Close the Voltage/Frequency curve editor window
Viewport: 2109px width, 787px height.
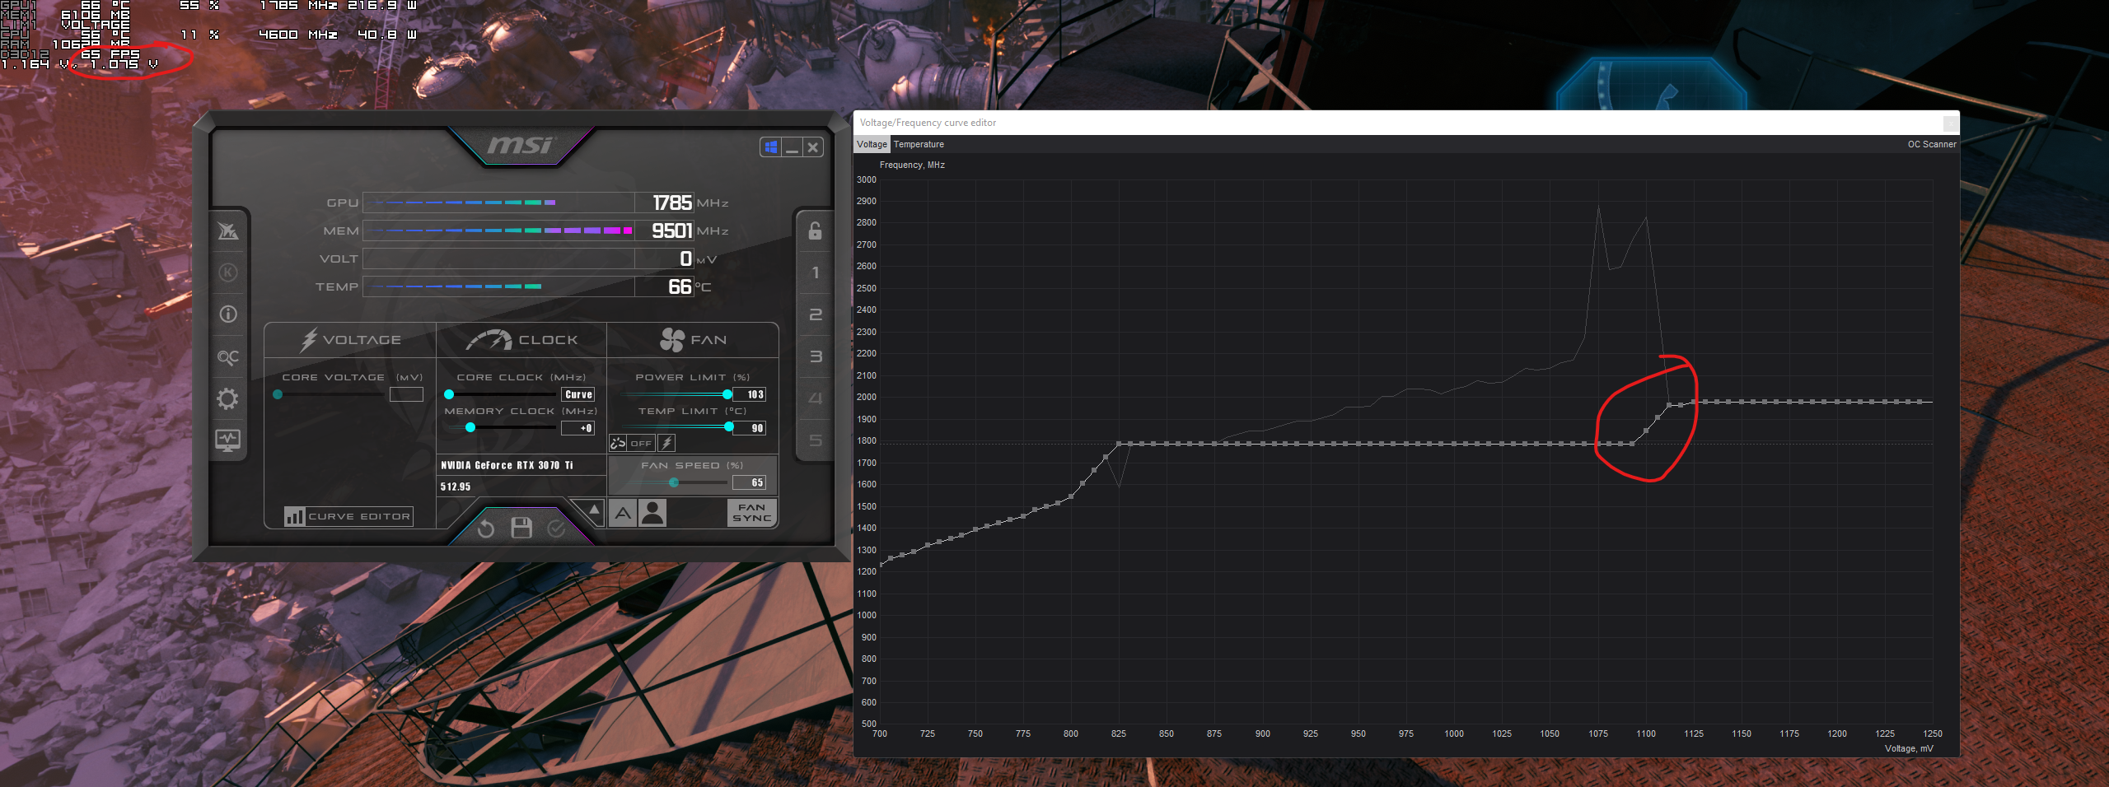[x=1951, y=123]
